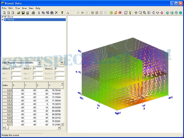This screenshot has width=184, height=138.
Task: Select the Pan move arrows tool
Action: [x=136, y=13]
